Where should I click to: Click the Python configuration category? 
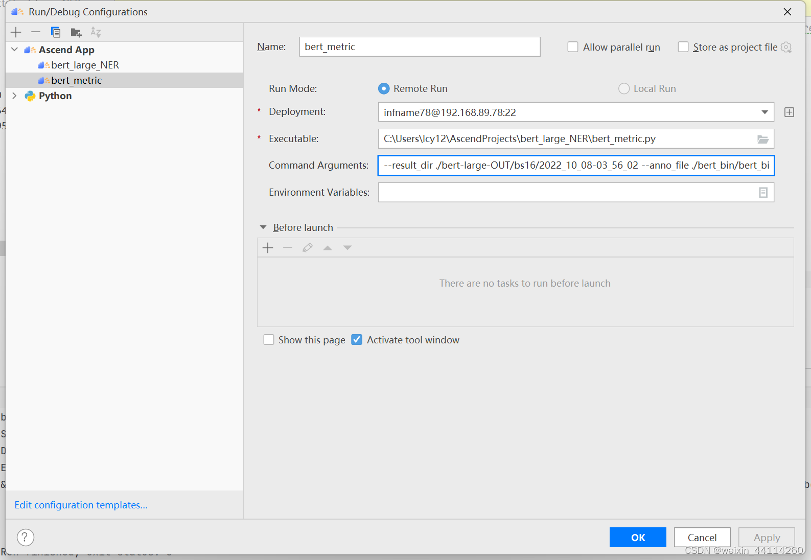(x=55, y=96)
